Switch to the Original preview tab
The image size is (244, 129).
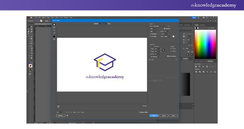click(96, 24)
